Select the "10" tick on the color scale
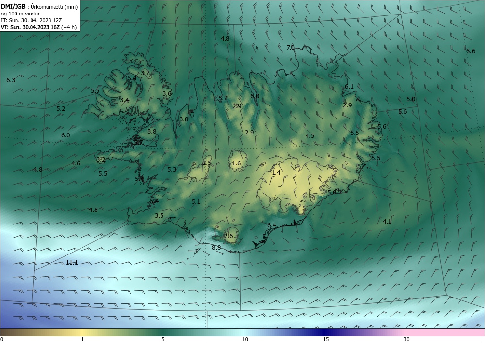This screenshot has height=343, width=485. pyautogui.click(x=245, y=339)
